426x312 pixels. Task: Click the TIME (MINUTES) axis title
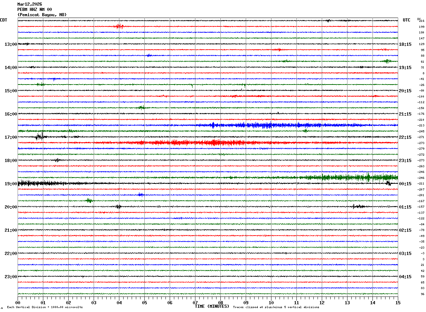212,306
